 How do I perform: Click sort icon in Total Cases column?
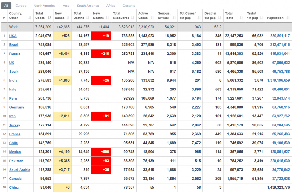pyautogui.click(x=49, y=18)
